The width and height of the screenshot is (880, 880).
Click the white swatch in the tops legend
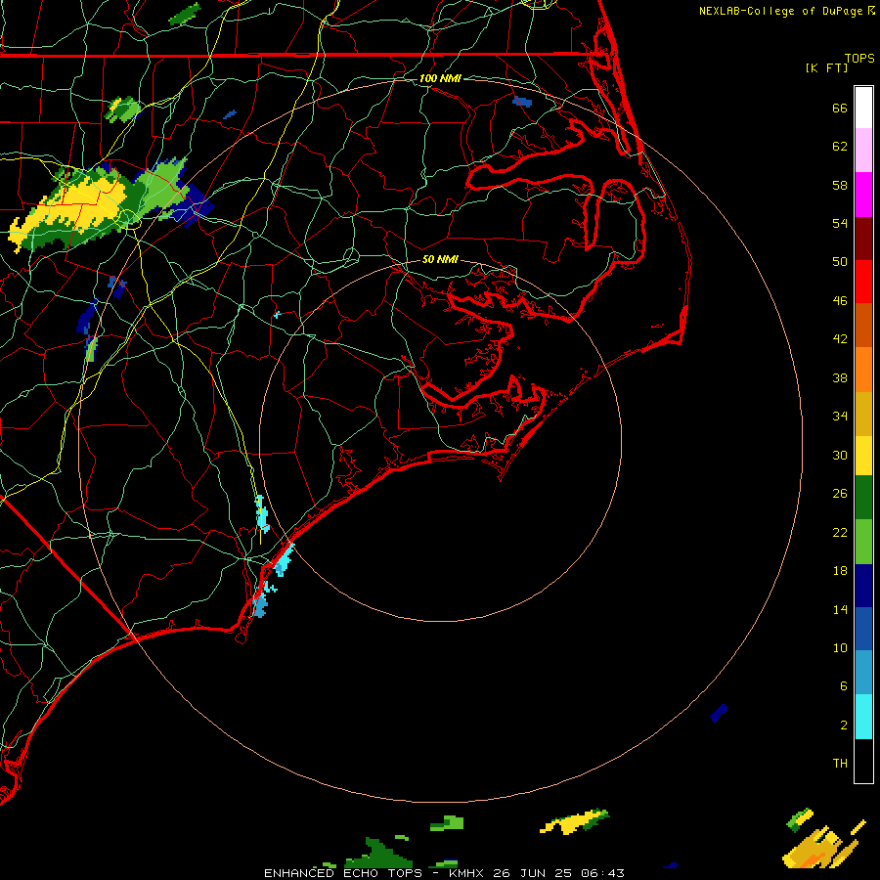(863, 108)
